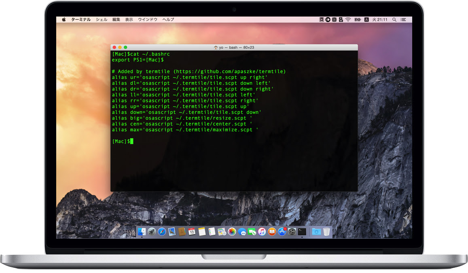
Task: Open Photos colorful flower icon
Action: click(232, 231)
